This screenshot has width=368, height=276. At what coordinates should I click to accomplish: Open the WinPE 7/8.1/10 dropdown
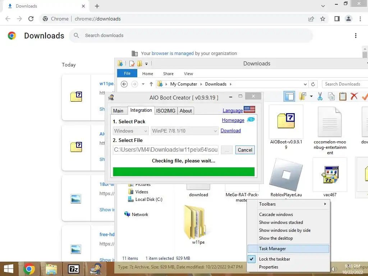click(185, 131)
